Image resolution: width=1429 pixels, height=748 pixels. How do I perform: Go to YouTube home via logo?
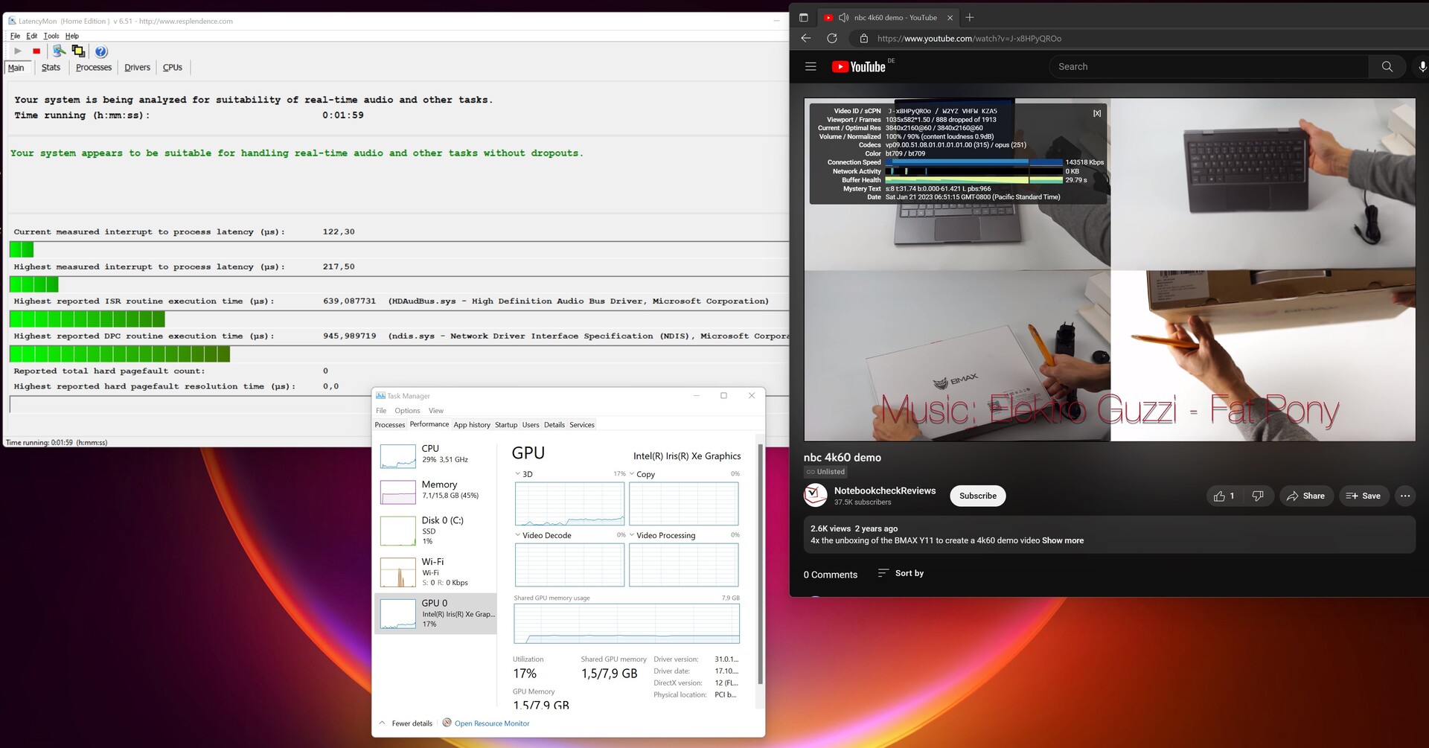tap(858, 67)
